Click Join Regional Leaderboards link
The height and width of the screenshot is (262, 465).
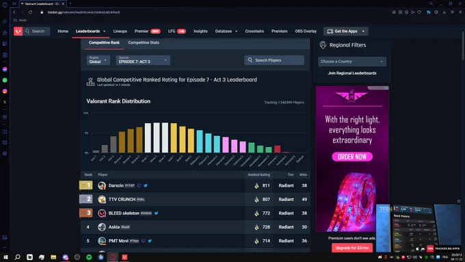point(352,73)
